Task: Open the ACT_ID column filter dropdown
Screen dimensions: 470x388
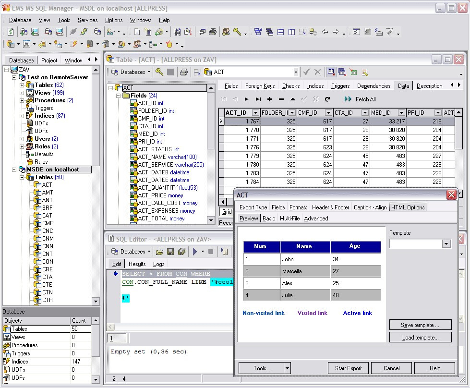Action: point(255,113)
